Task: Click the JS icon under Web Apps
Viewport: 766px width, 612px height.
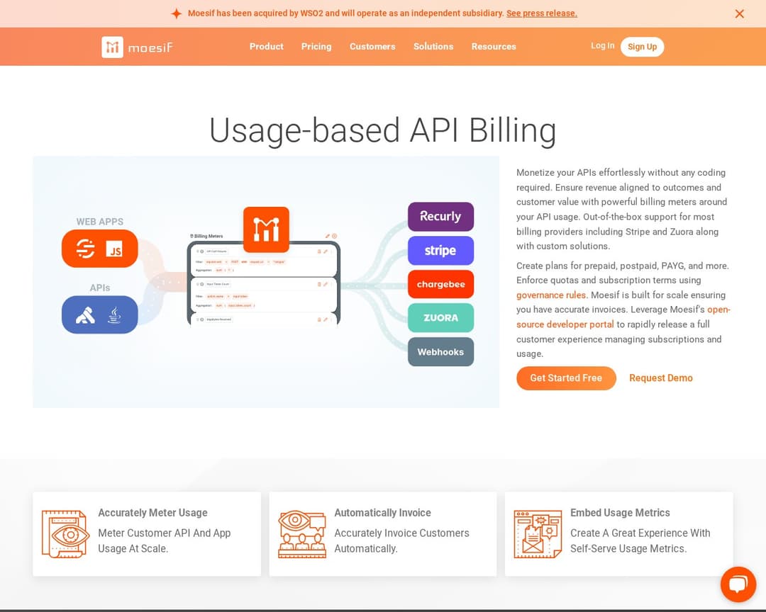Action: tap(114, 249)
